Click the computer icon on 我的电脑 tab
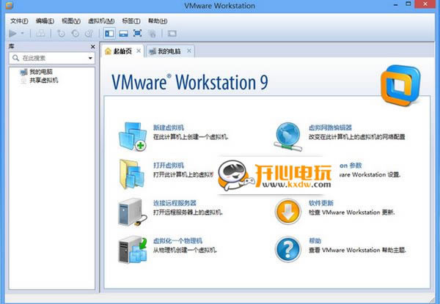The image size is (440, 304). click(x=153, y=51)
